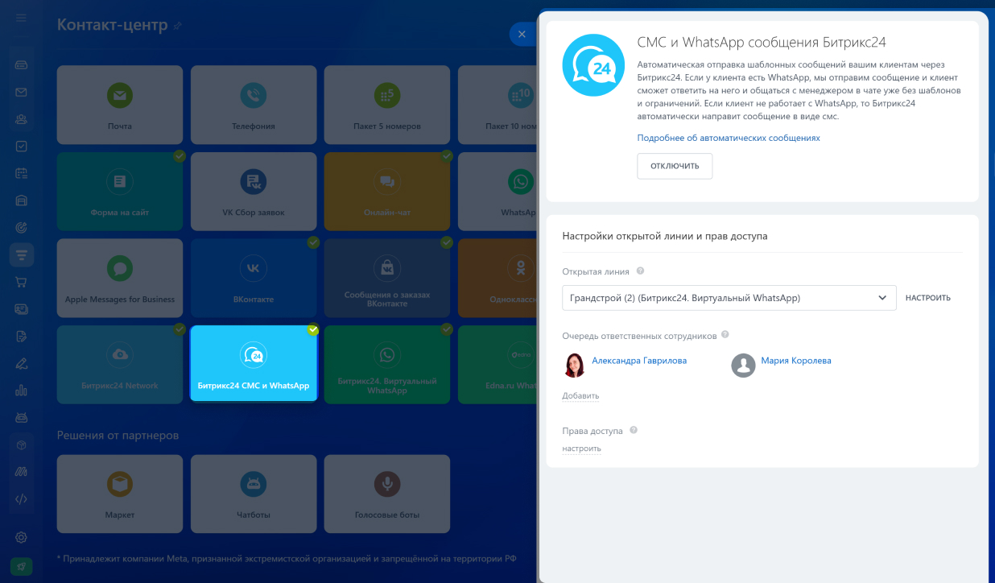Open Мария Королева's profile link
995x583 pixels.
[796, 361]
